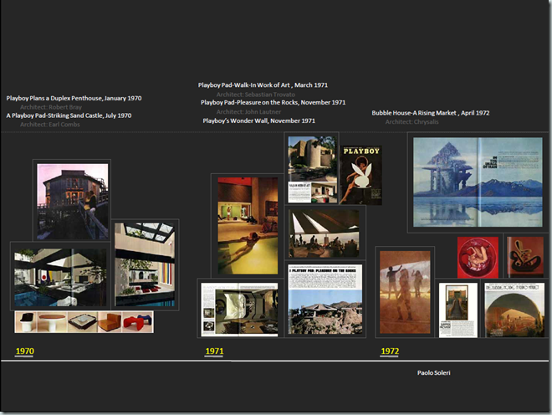This screenshot has height=415, width=552.
Task: Click the 'Paolo Soleri' label
Action: [434, 372]
